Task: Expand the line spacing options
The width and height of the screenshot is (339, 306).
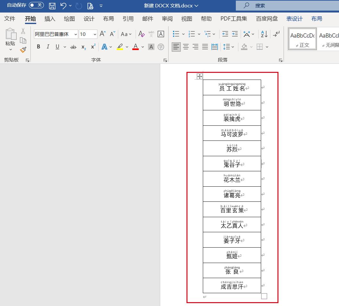Action: pyautogui.click(x=233, y=47)
